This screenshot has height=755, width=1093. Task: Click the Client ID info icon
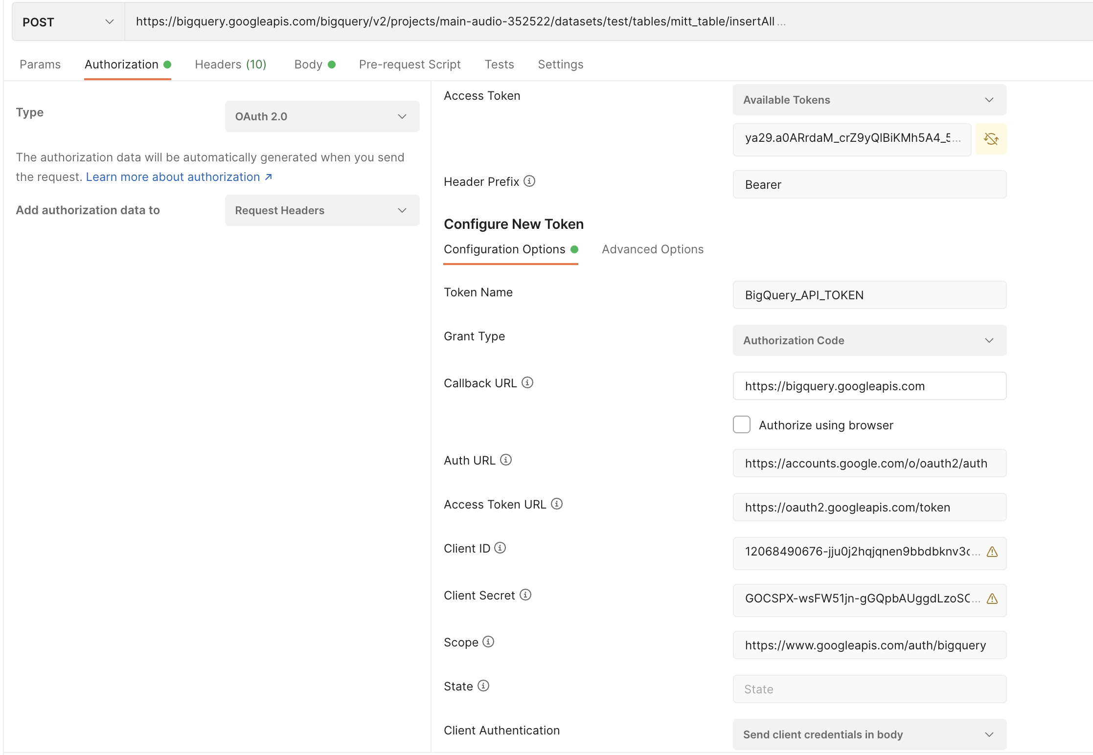pyautogui.click(x=500, y=548)
